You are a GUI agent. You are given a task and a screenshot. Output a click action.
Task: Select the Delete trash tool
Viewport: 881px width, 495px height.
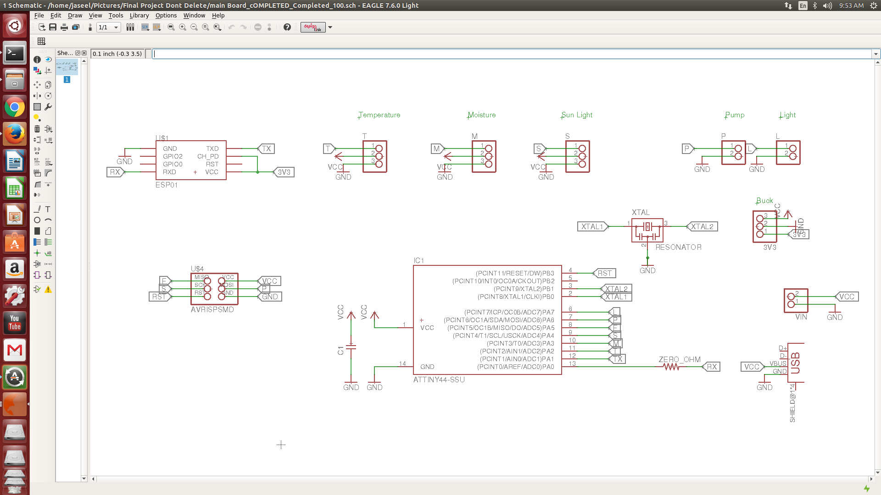pos(37,129)
